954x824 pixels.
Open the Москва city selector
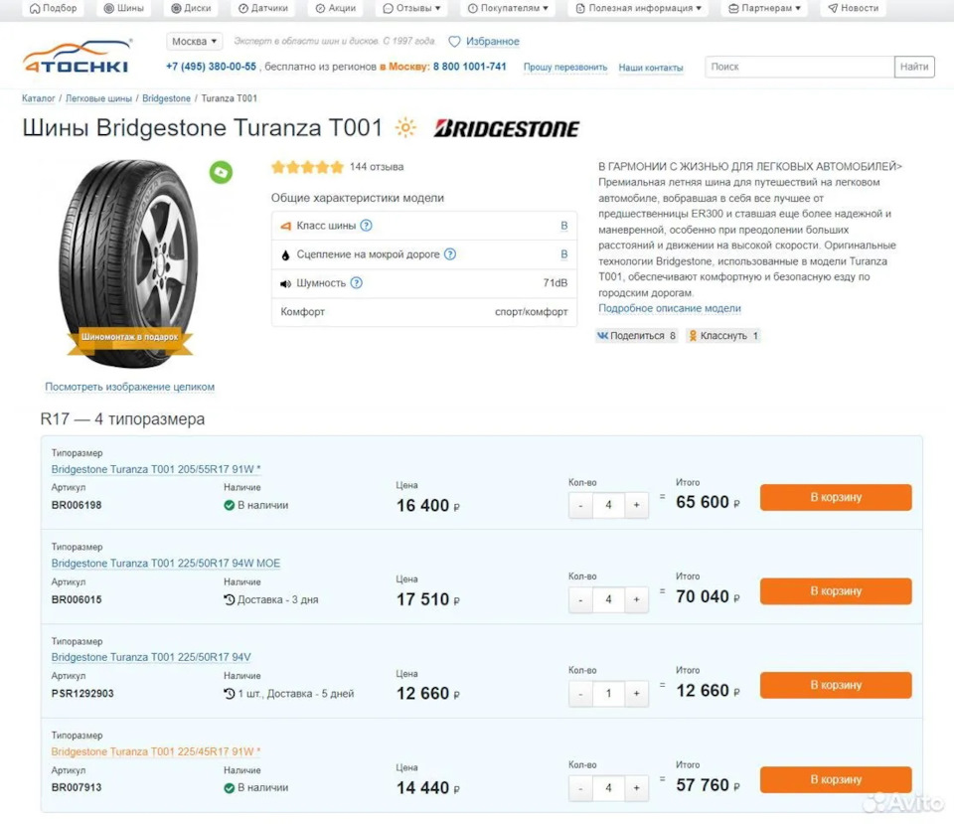(193, 41)
